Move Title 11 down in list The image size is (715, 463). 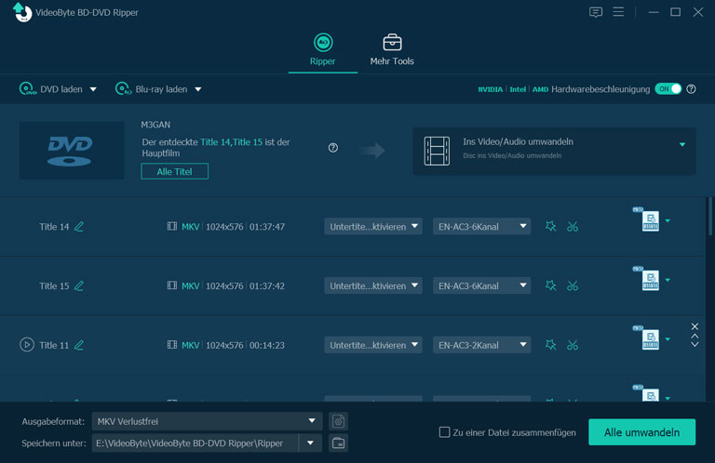695,344
